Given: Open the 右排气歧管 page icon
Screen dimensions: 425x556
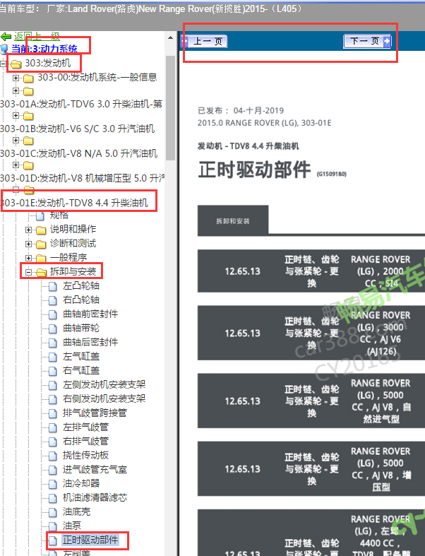Looking at the screenshot, I should click(52, 442).
